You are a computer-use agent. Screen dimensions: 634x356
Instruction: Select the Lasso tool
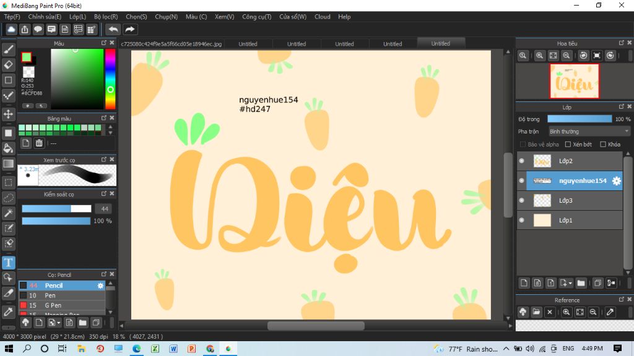point(9,198)
